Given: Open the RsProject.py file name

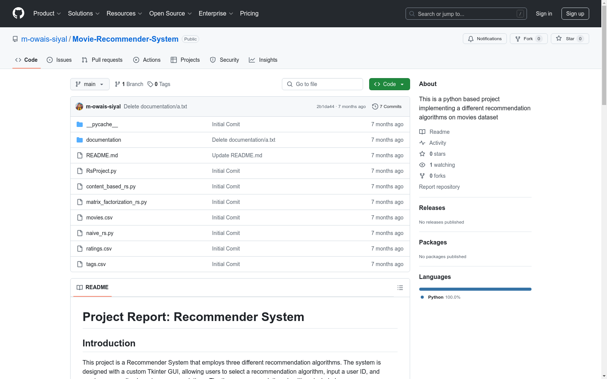Looking at the screenshot, I should (101, 171).
